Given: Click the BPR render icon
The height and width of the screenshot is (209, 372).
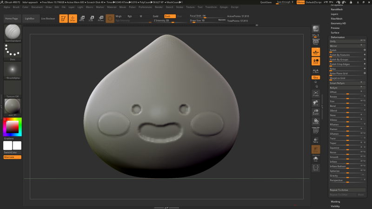Looking at the screenshot, I should click(x=316, y=29).
